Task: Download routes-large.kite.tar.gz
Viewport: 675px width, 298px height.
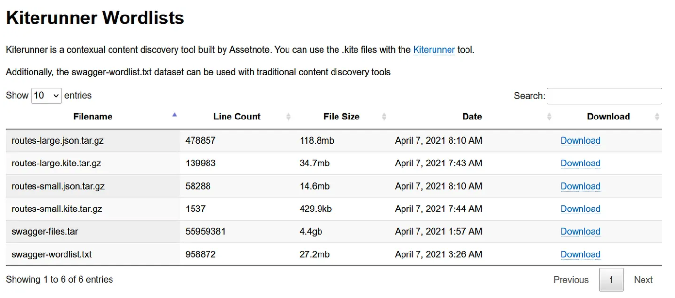Action: click(580, 164)
